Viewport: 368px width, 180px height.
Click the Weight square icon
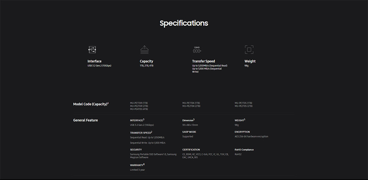click(x=249, y=50)
